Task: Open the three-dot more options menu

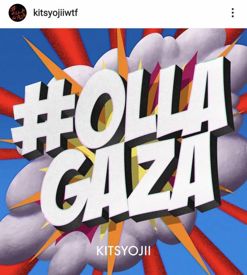Action: click(233, 13)
